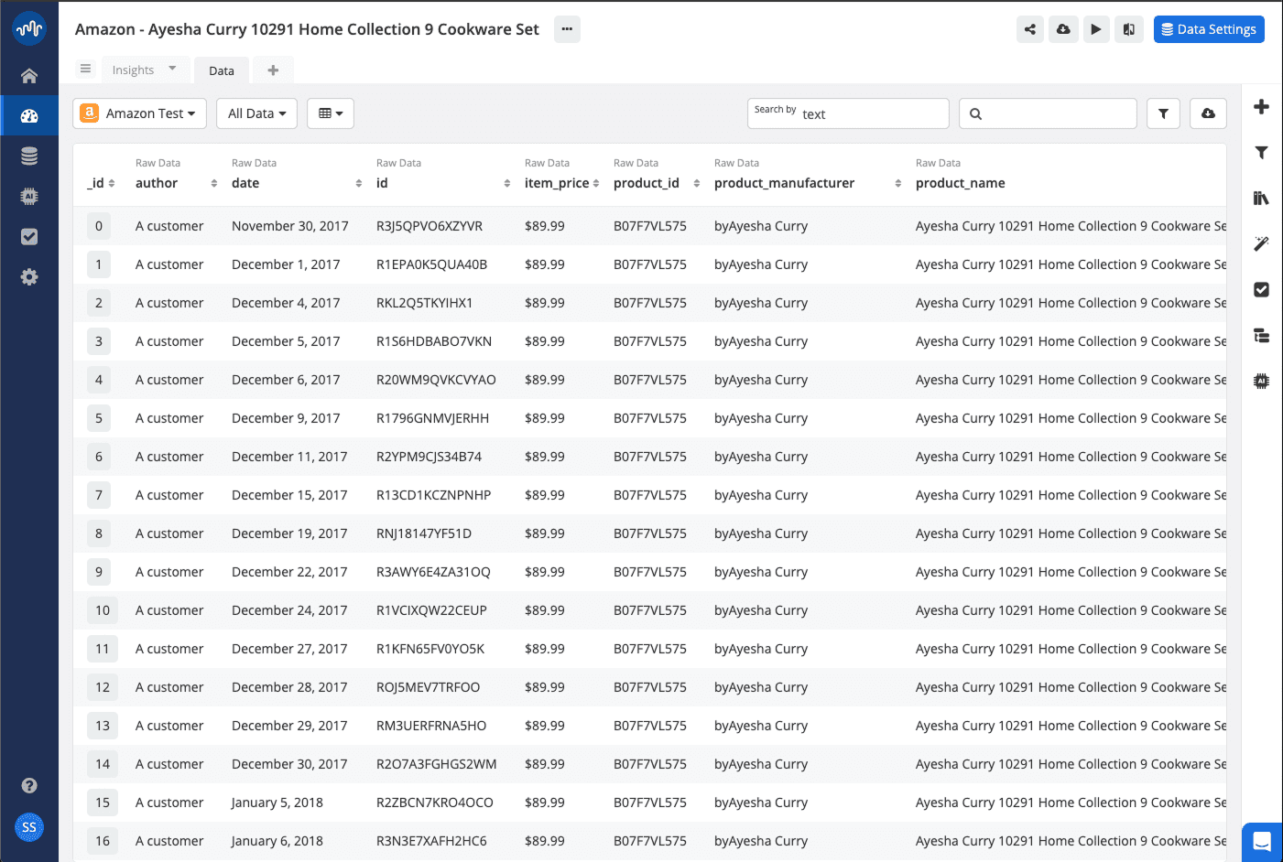Click the share icon in top toolbar
1283x862 pixels.
click(x=1030, y=29)
